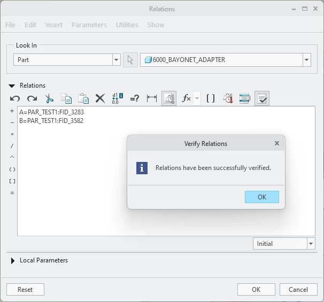Click the execute/verify list icon with arrow

(245, 98)
